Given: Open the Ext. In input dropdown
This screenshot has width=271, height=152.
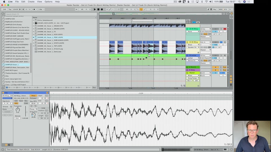Looking at the screenshot, I should (x=206, y=42).
